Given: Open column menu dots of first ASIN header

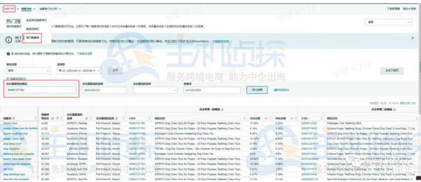Looking at the screenshot, I should click(149, 118).
